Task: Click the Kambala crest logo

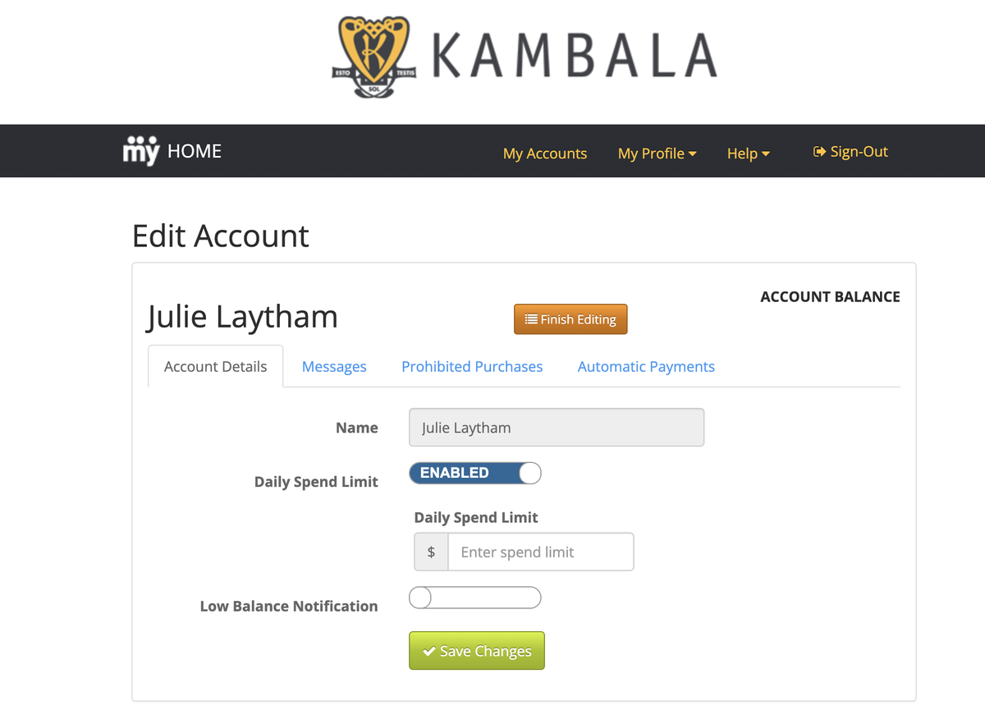Action: click(x=373, y=56)
